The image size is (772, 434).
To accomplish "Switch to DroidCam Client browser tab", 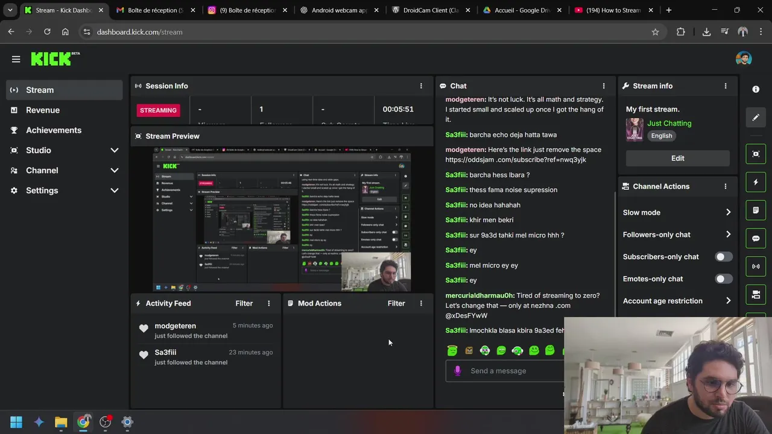I will click(431, 10).
